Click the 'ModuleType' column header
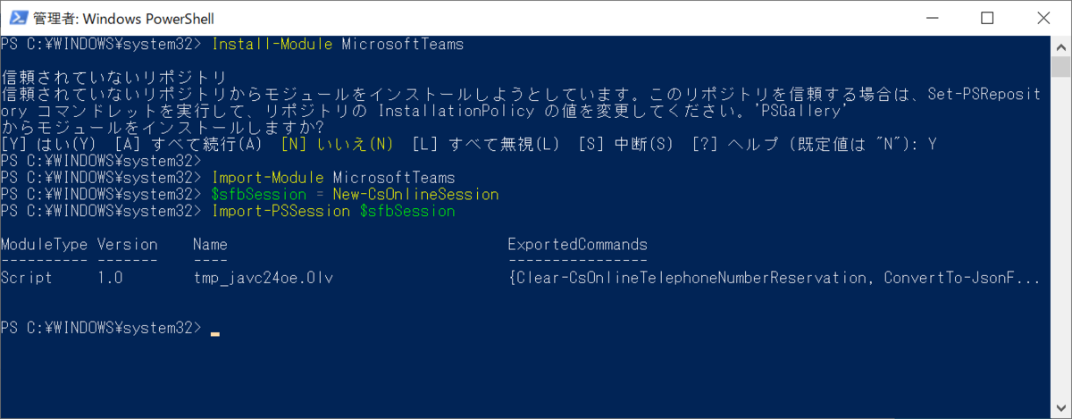Viewport: 1072px width, 419px height. [45, 244]
